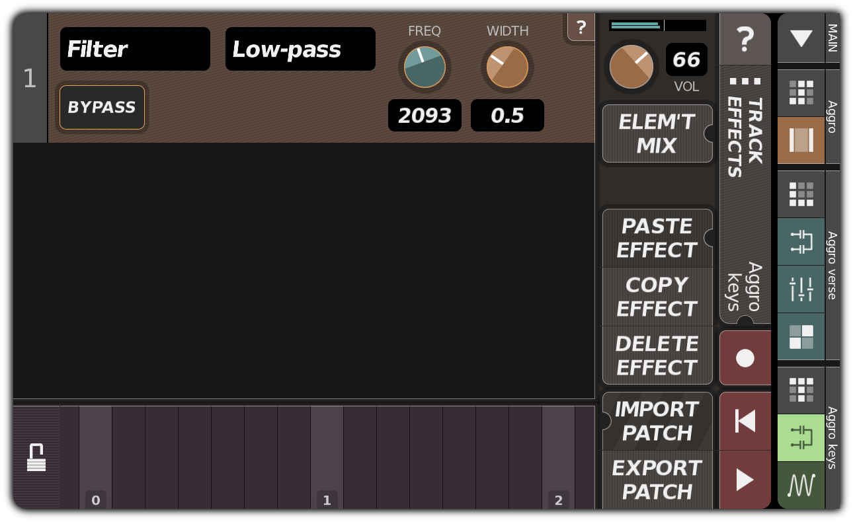Open the pattern grid for Aggro keys
The image size is (853, 522).
click(801, 390)
